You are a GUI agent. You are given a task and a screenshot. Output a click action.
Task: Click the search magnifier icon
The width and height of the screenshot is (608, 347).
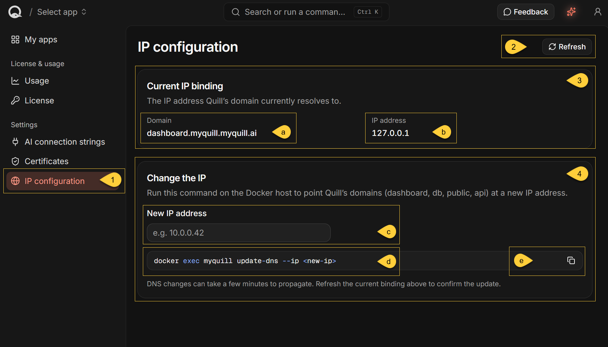coord(236,12)
